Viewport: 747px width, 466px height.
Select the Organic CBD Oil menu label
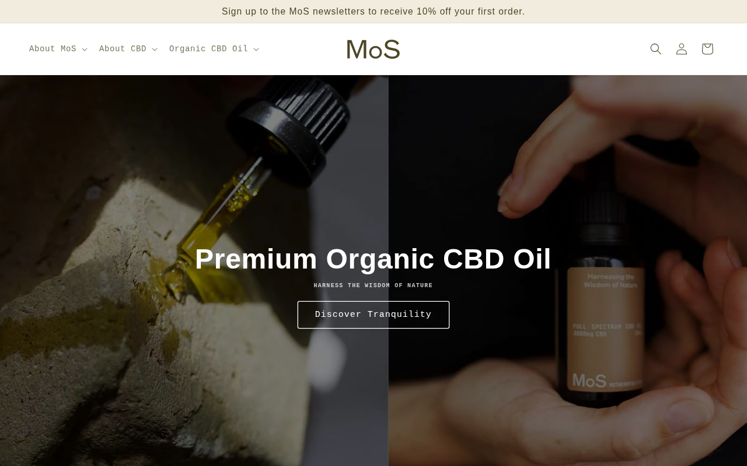tap(208, 49)
